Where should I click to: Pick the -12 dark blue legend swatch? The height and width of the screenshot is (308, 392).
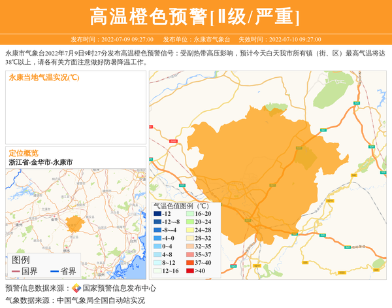click(x=157, y=214)
